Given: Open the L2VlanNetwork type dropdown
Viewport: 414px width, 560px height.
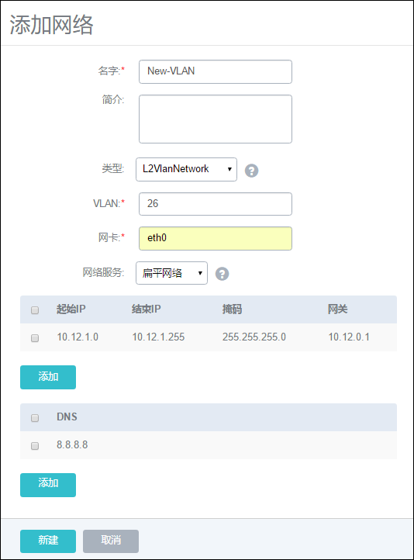Looking at the screenshot, I should pyautogui.click(x=186, y=169).
